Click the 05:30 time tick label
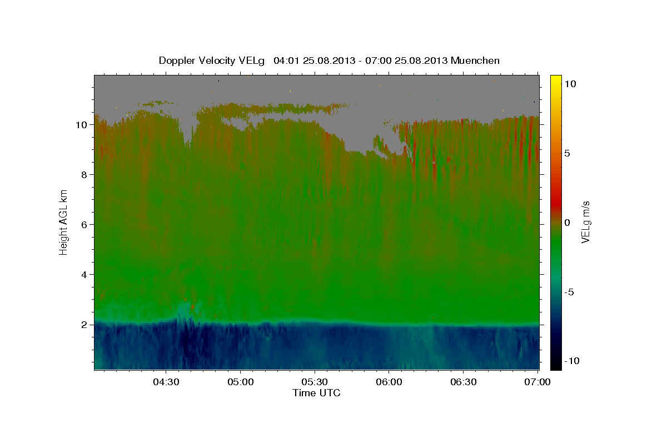The width and height of the screenshot is (667, 444). coord(315,382)
